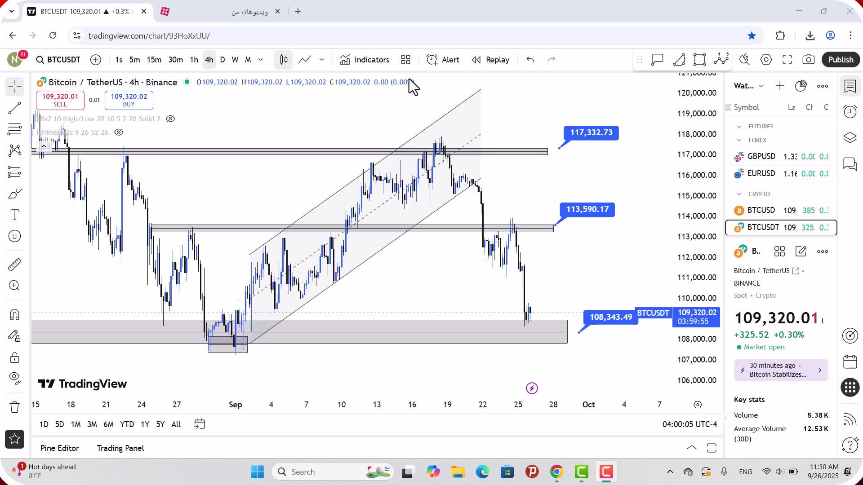The image size is (863, 485).
Task: Switch to the 1h timeframe
Action: (x=194, y=60)
